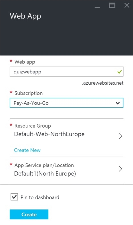Screen dimensions: 133x225
Task: Close the Web App blade
Action: [x=127, y=5]
